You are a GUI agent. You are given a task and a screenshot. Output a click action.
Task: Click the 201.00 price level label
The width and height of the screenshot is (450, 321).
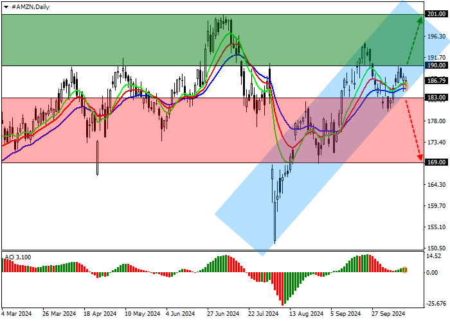[x=437, y=13]
